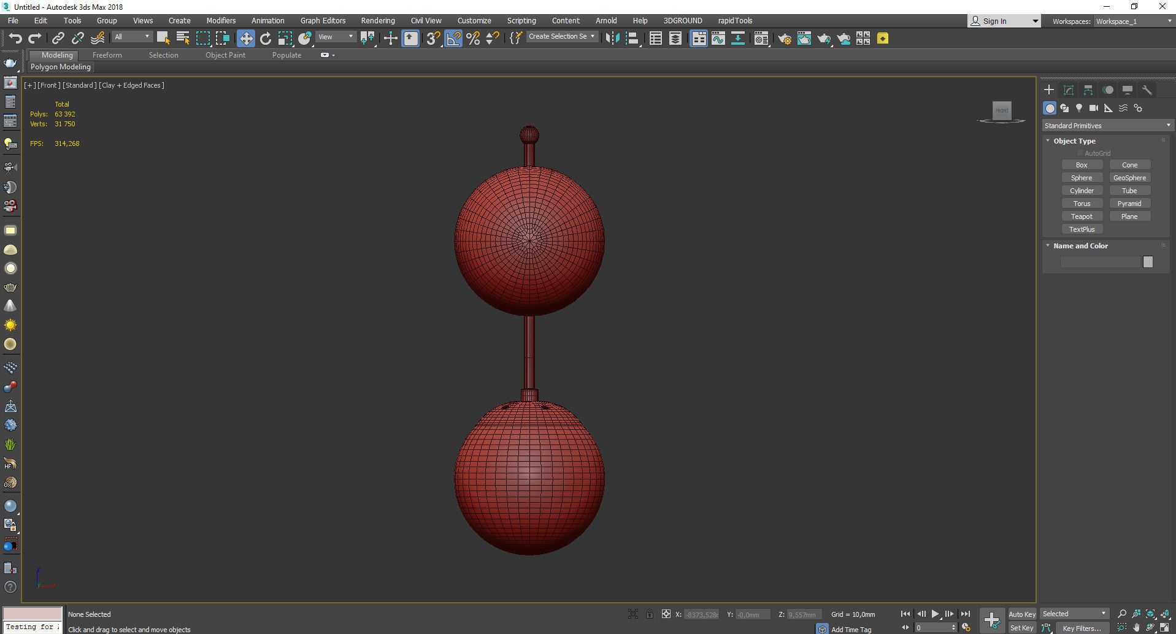Open the Graph Editors menu
Image resolution: width=1176 pixels, height=634 pixels.
click(323, 20)
